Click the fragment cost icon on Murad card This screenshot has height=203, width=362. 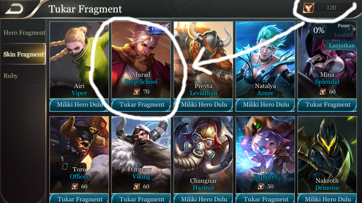(x=137, y=92)
